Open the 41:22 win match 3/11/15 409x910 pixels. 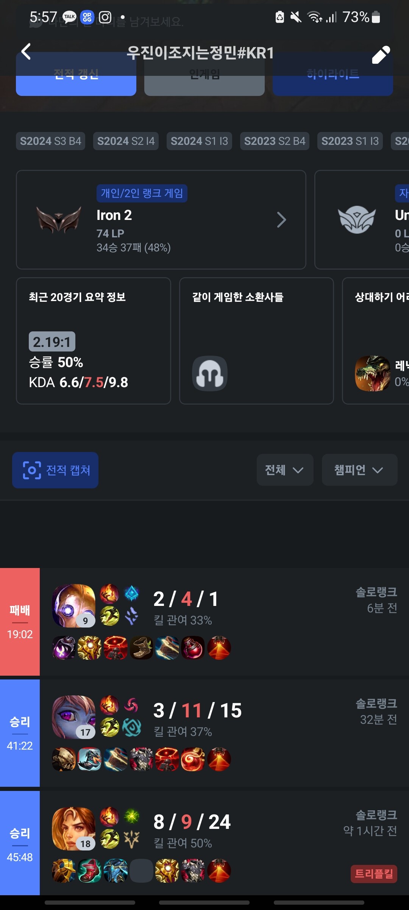point(204,733)
